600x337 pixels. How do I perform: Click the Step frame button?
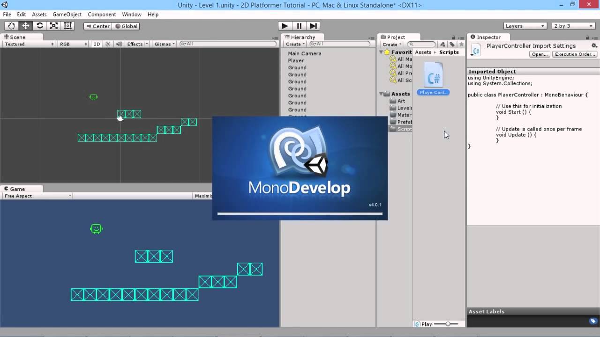tap(314, 26)
